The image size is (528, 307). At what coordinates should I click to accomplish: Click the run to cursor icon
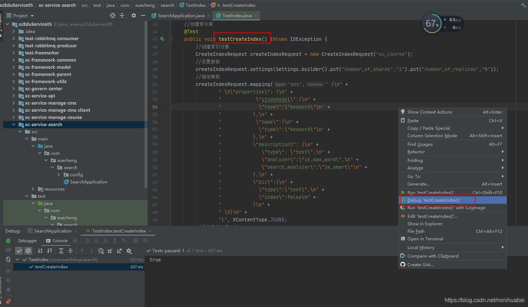124,240
